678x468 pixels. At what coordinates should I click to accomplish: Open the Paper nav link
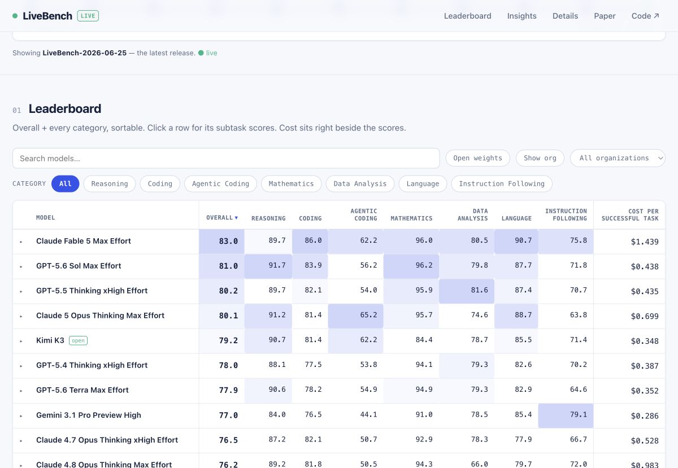coord(605,16)
